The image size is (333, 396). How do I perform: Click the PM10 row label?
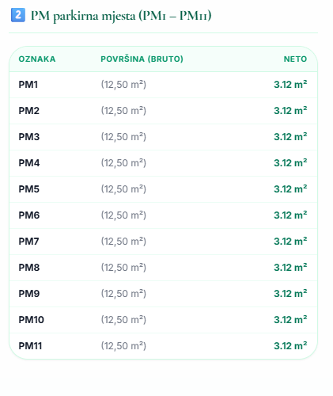click(32, 320)
